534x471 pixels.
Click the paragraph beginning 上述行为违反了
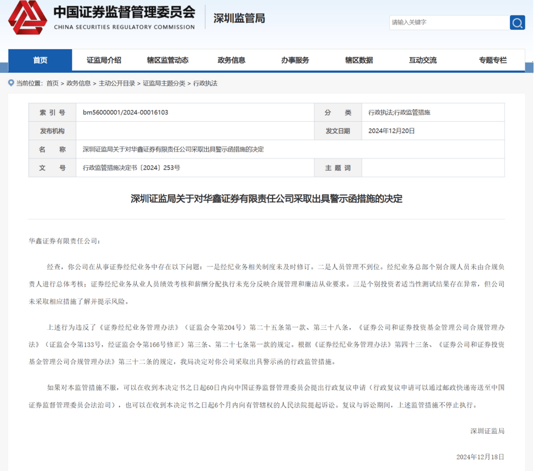pos(266,344)
